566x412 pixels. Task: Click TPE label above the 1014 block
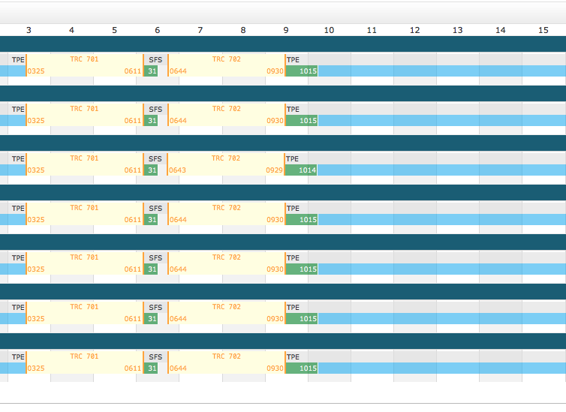292,159
